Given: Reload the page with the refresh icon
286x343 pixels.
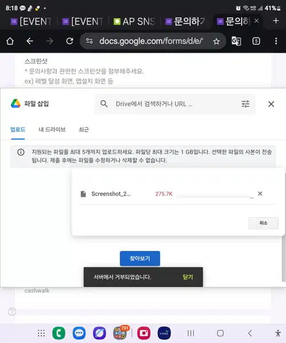Looking at the screenshot, I should 70,41.
